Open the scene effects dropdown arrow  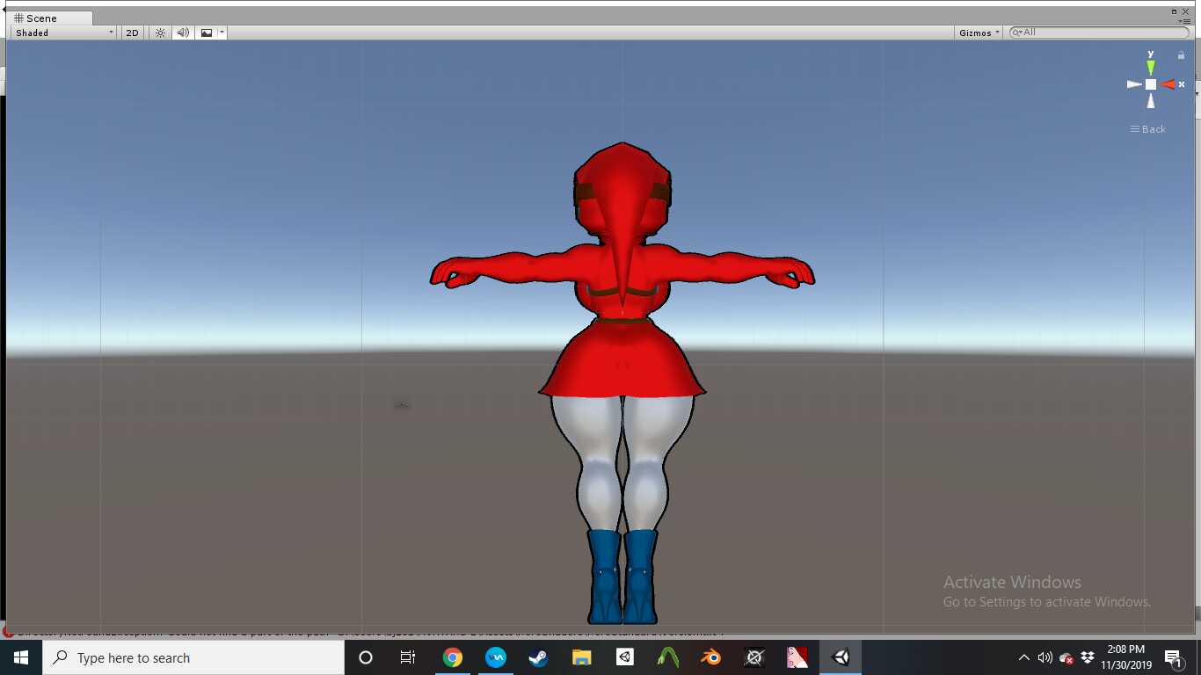coord(222,33)
